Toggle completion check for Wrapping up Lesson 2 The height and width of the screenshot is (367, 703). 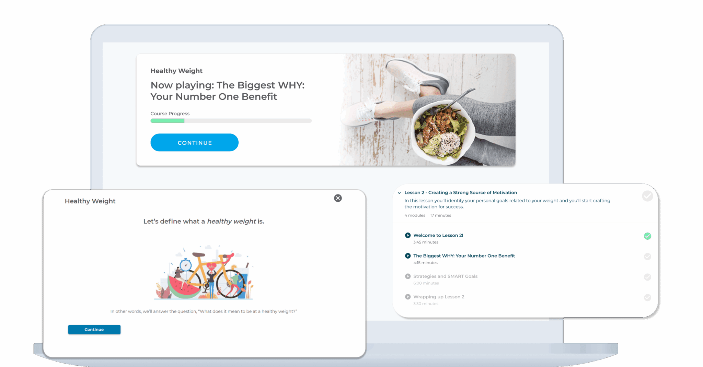click(647, 297)
